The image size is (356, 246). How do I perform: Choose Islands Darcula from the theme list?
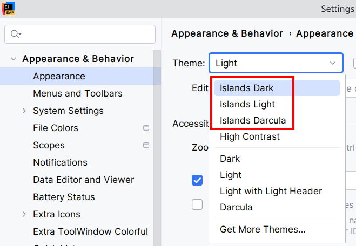[253, 120]
